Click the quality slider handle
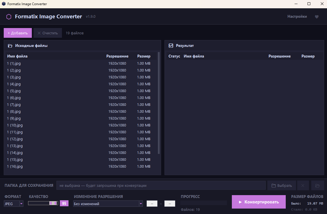The image size is (327, 214). tap(53, 203)
